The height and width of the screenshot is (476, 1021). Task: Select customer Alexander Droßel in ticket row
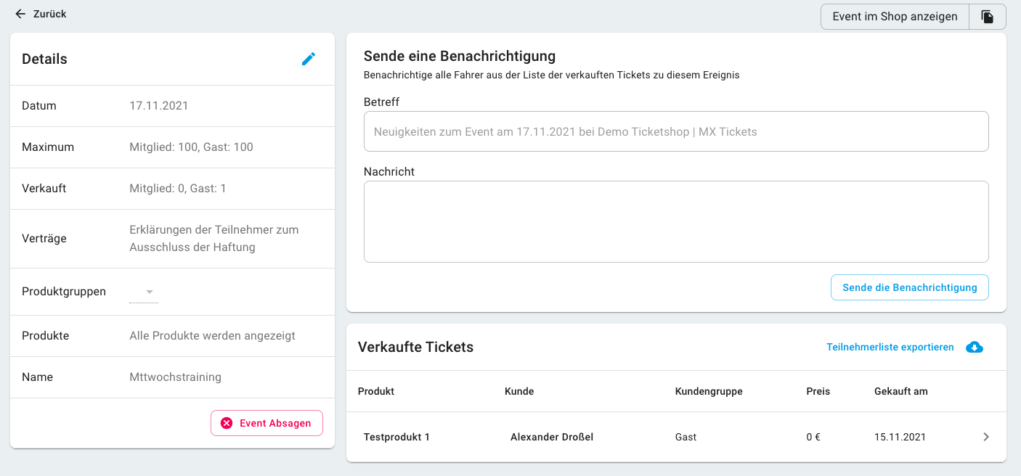coord(551,437)
